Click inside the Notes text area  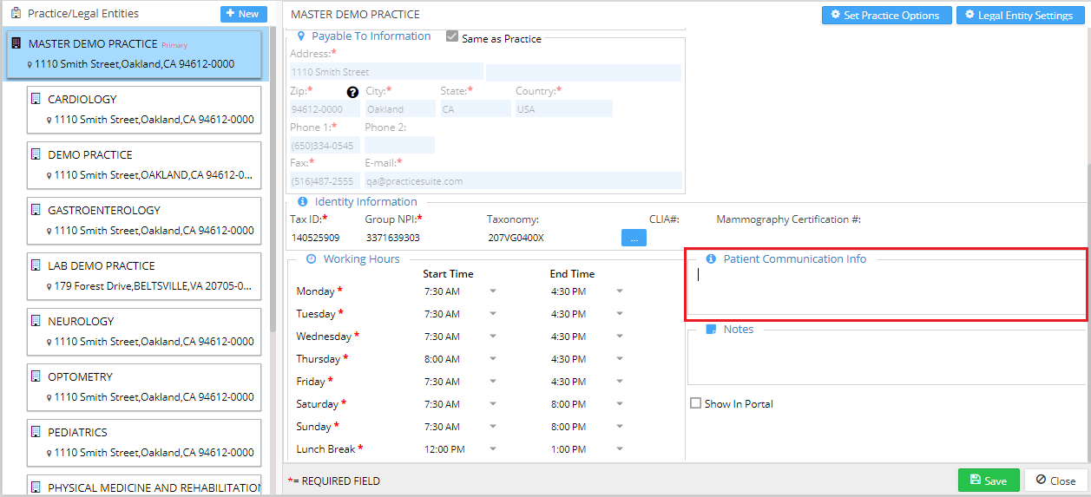coord(885,361)
